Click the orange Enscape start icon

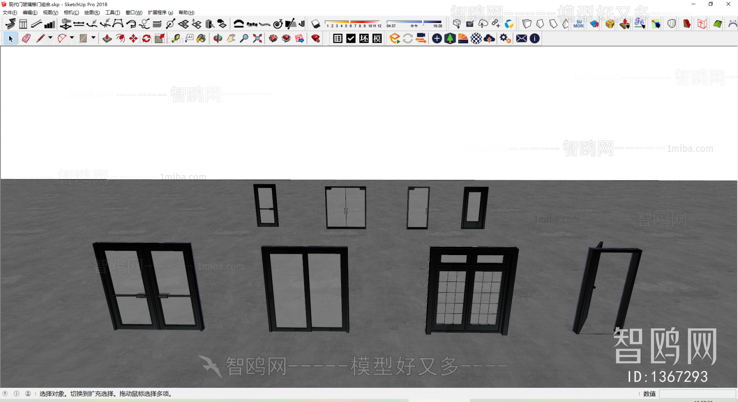tap(394, 39)
